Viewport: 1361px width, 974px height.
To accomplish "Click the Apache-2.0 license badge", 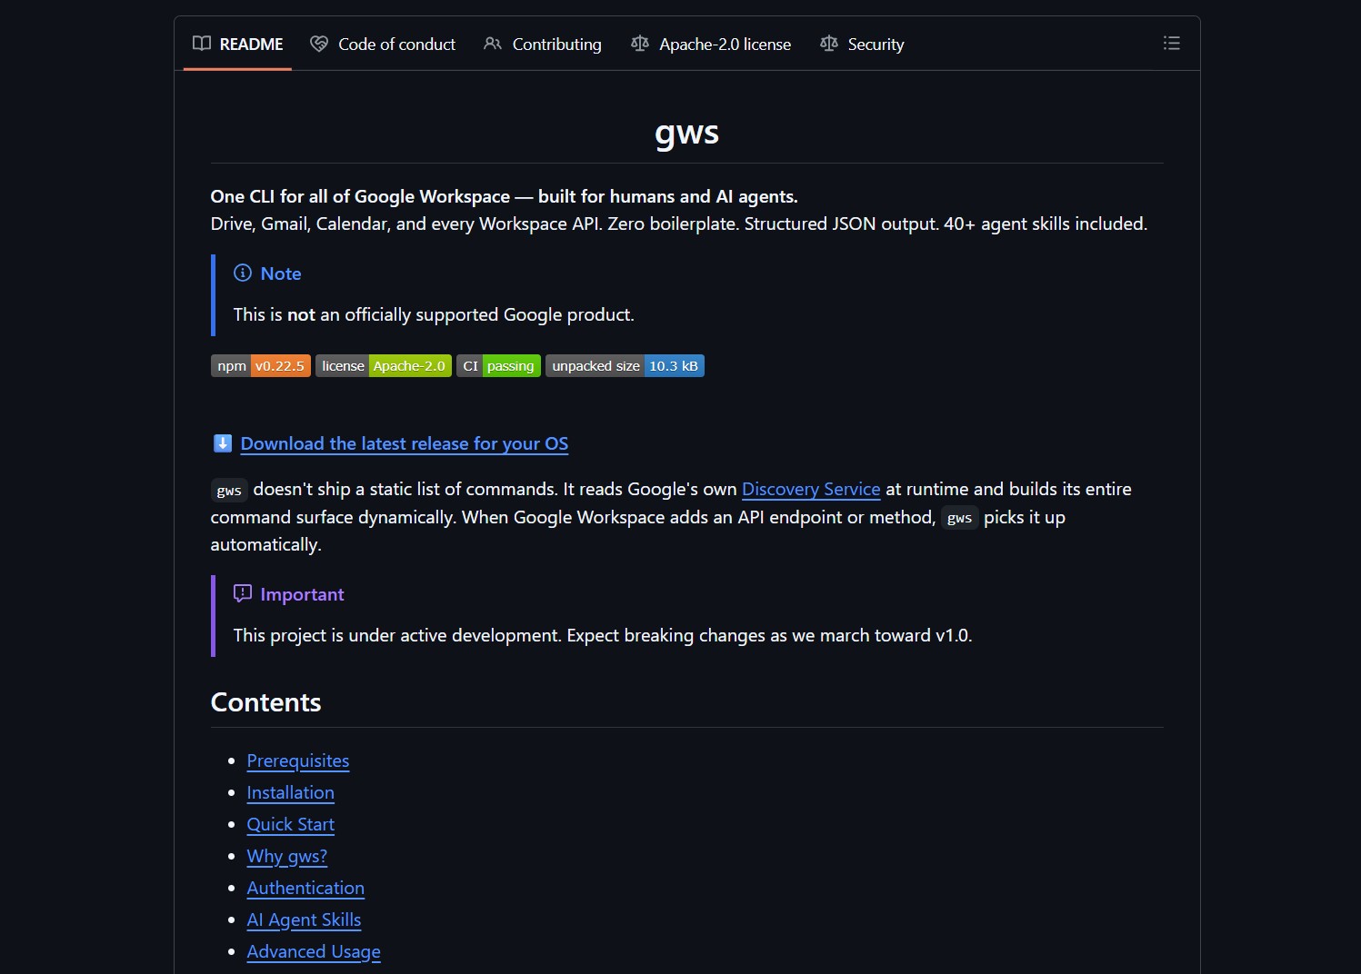I will 383,366.
